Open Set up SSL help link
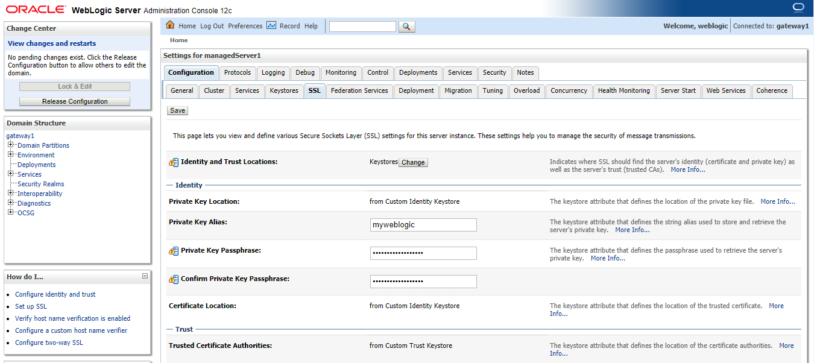814x363 pixels. point(31,306)
